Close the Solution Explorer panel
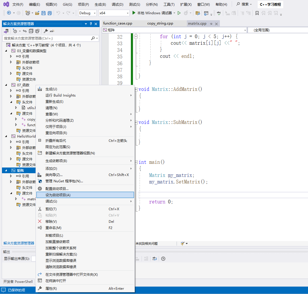308x294 pixels. (x=96, y=24)
